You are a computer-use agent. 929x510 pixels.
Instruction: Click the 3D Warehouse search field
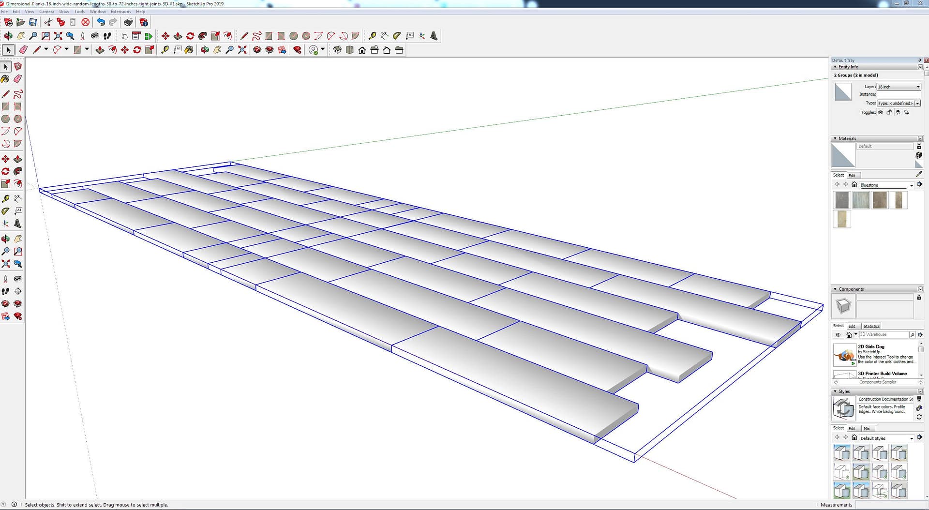tap(884, 334)
